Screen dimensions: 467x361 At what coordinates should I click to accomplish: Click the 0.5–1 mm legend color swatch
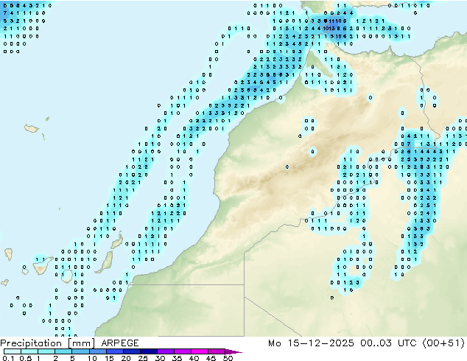click(x=29, y=351)
